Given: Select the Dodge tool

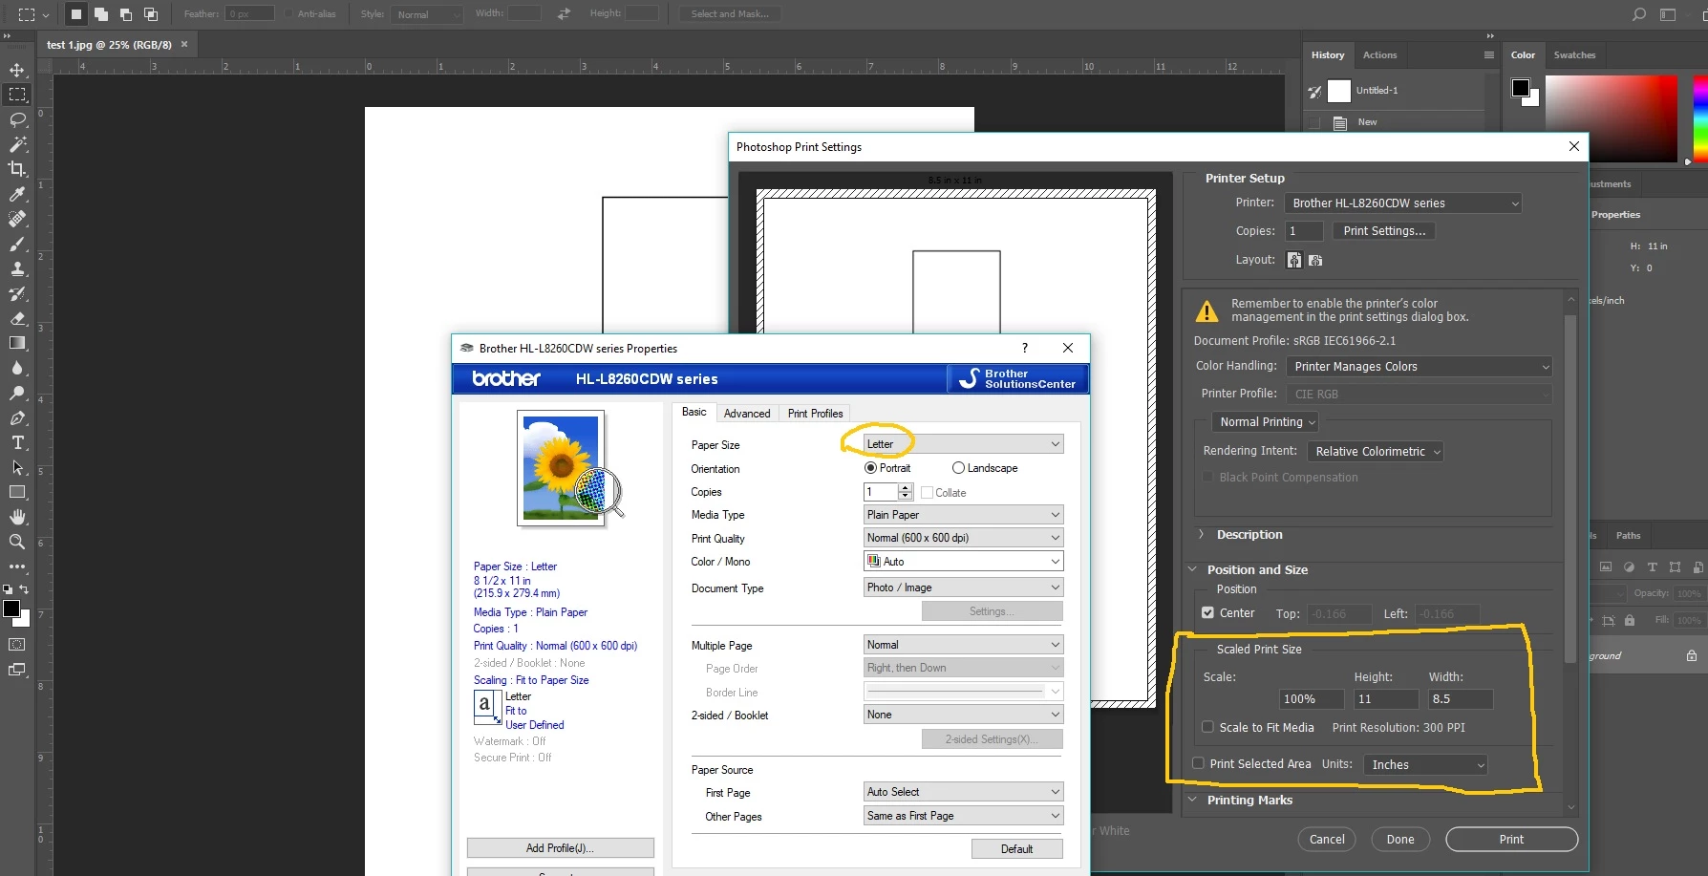Looking at the screenshot, I should click(17, 393).
